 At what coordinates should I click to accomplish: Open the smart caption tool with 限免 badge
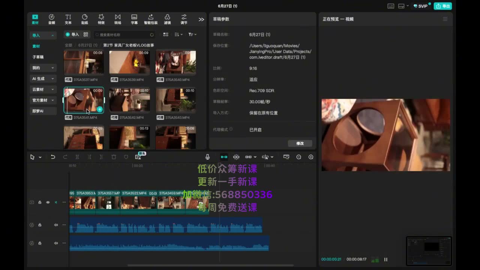point(138,157)
